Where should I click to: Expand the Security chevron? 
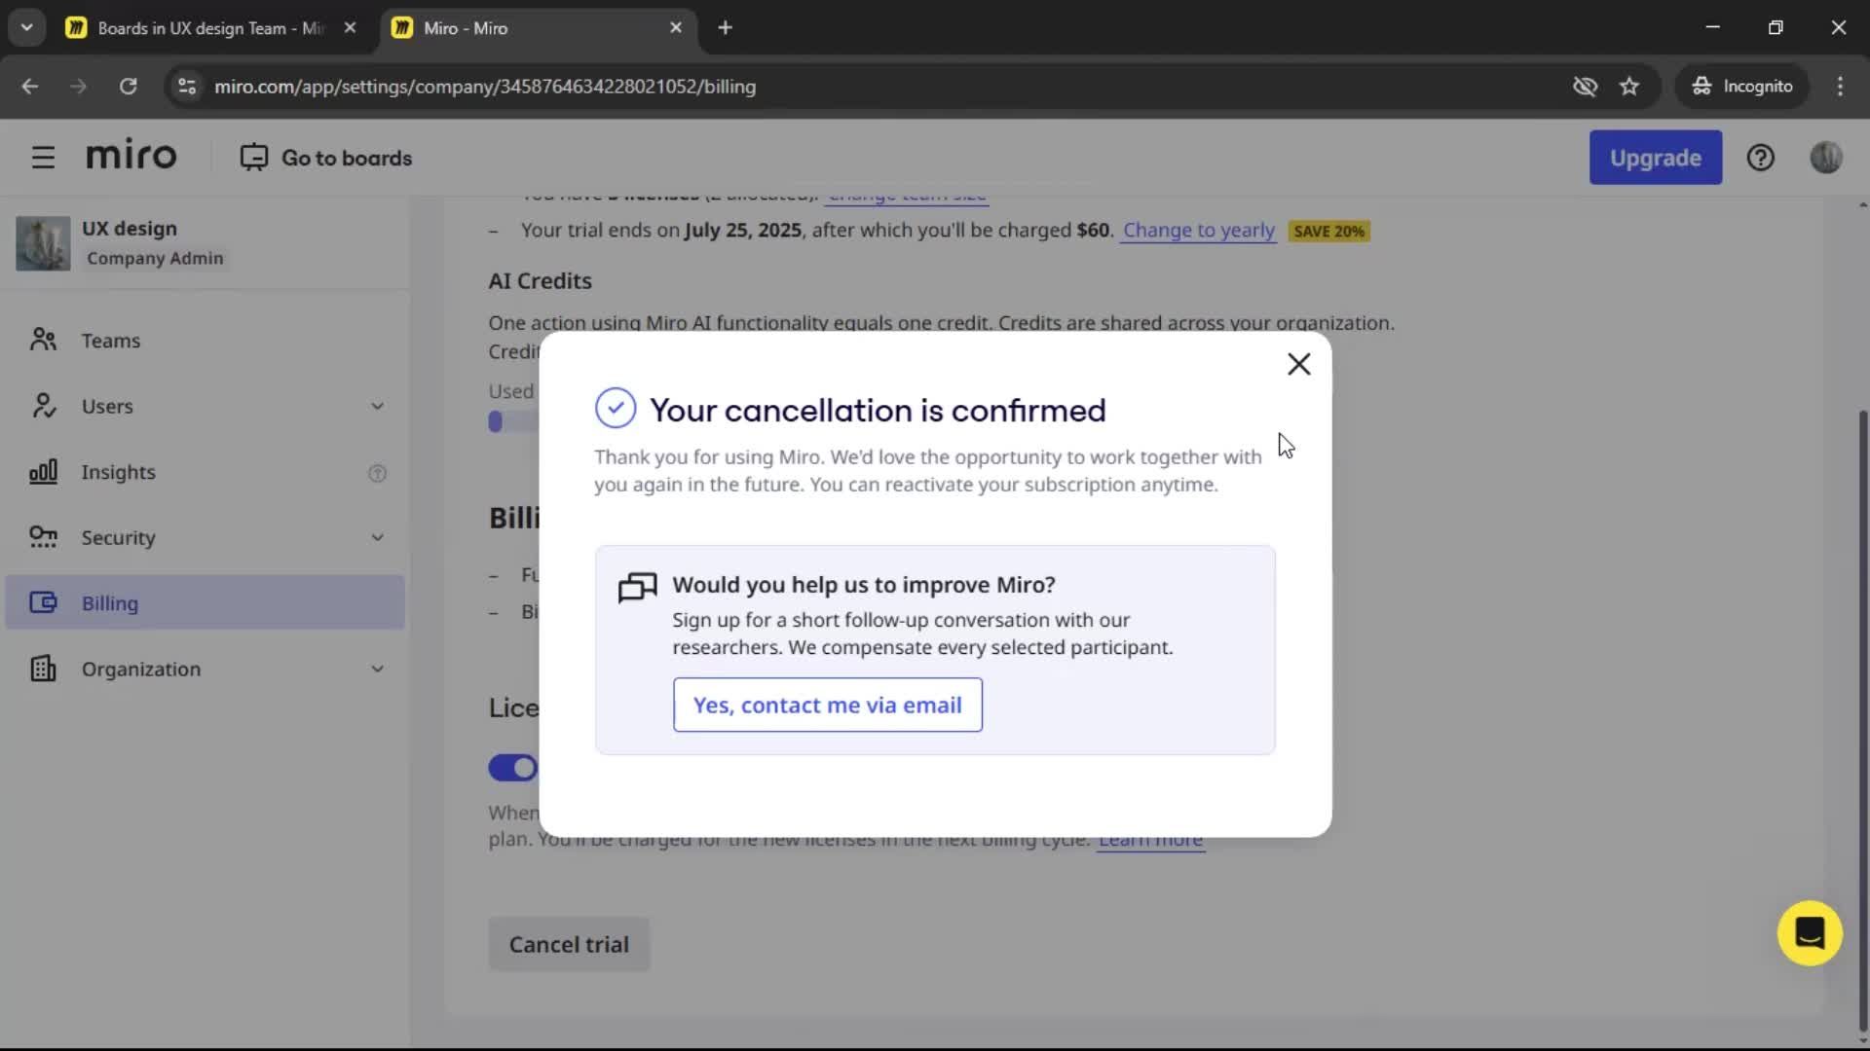[x=377, y=538]
